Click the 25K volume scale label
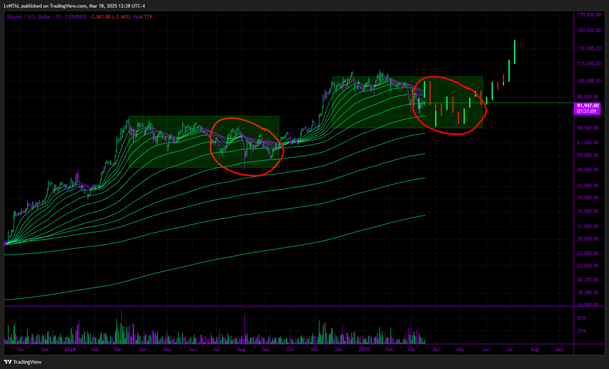The height and width of the screenshot is (369, 609). coord(581,331)
